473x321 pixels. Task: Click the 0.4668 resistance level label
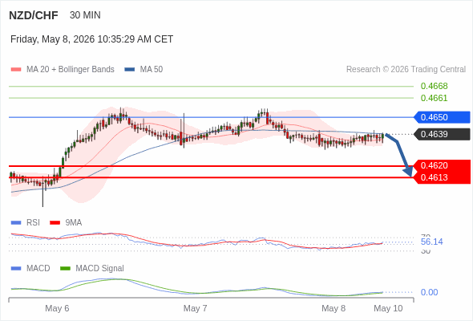point(434,86)
